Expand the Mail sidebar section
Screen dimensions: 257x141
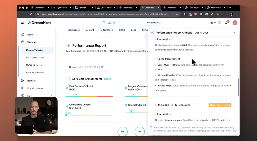[51, 96]
